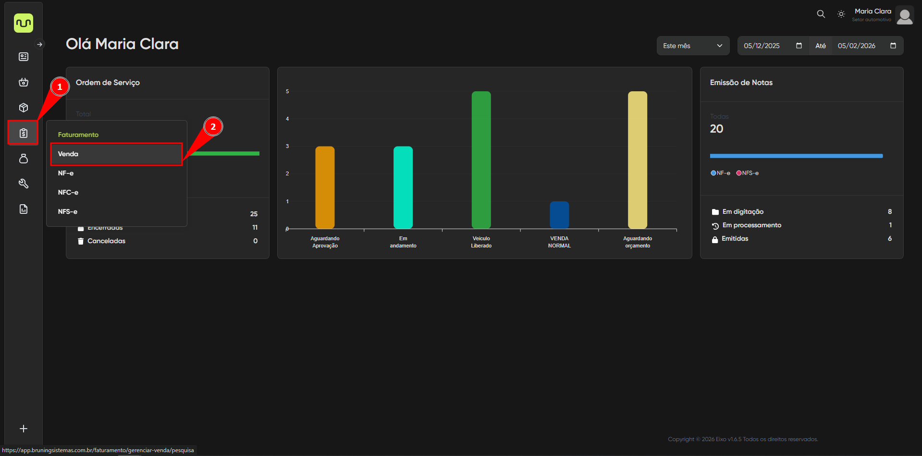The height and width of the screenshot is (456, 922).
Task: Toggle NF-e legend item
Action: 720,173
